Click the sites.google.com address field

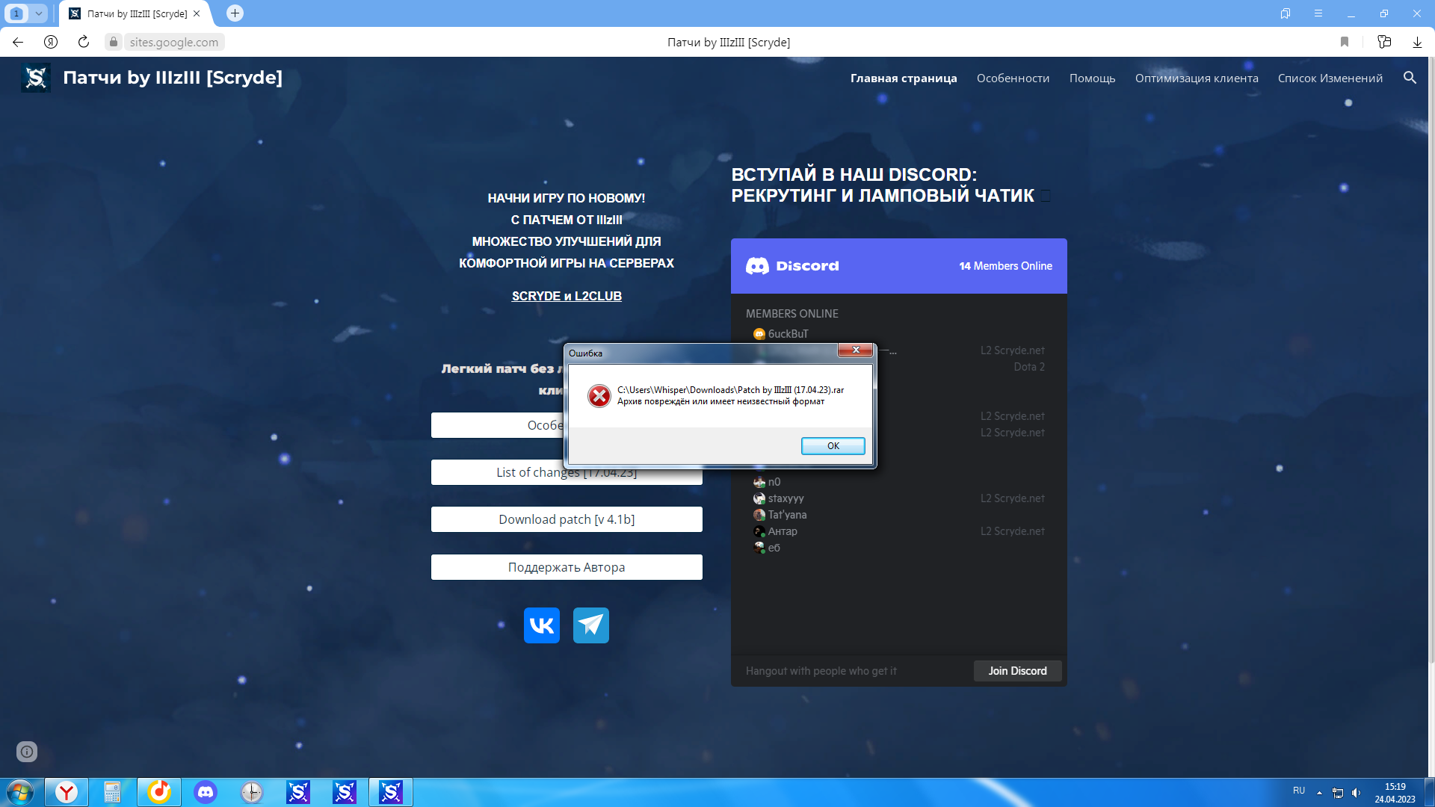click(174, 42)
